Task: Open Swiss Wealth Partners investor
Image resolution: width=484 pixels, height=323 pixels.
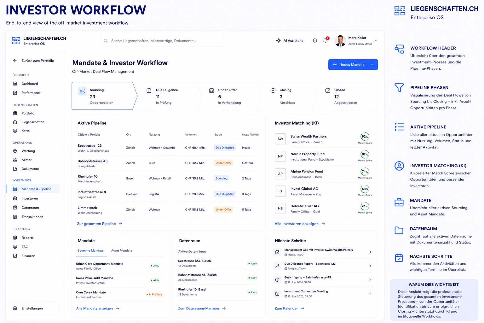Action: 324,139
